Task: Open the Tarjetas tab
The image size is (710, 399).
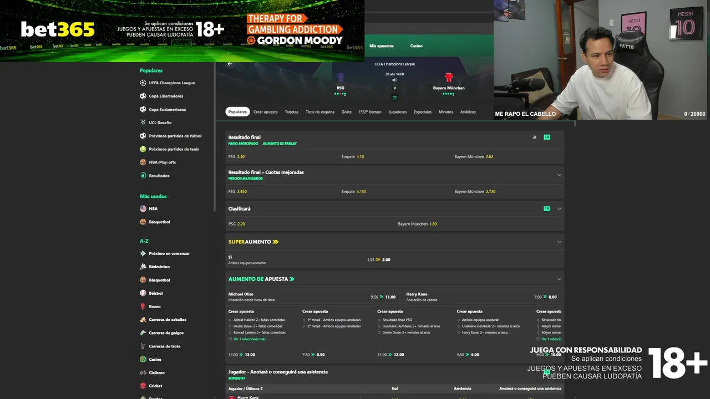Action: click(x=292, y=112)
